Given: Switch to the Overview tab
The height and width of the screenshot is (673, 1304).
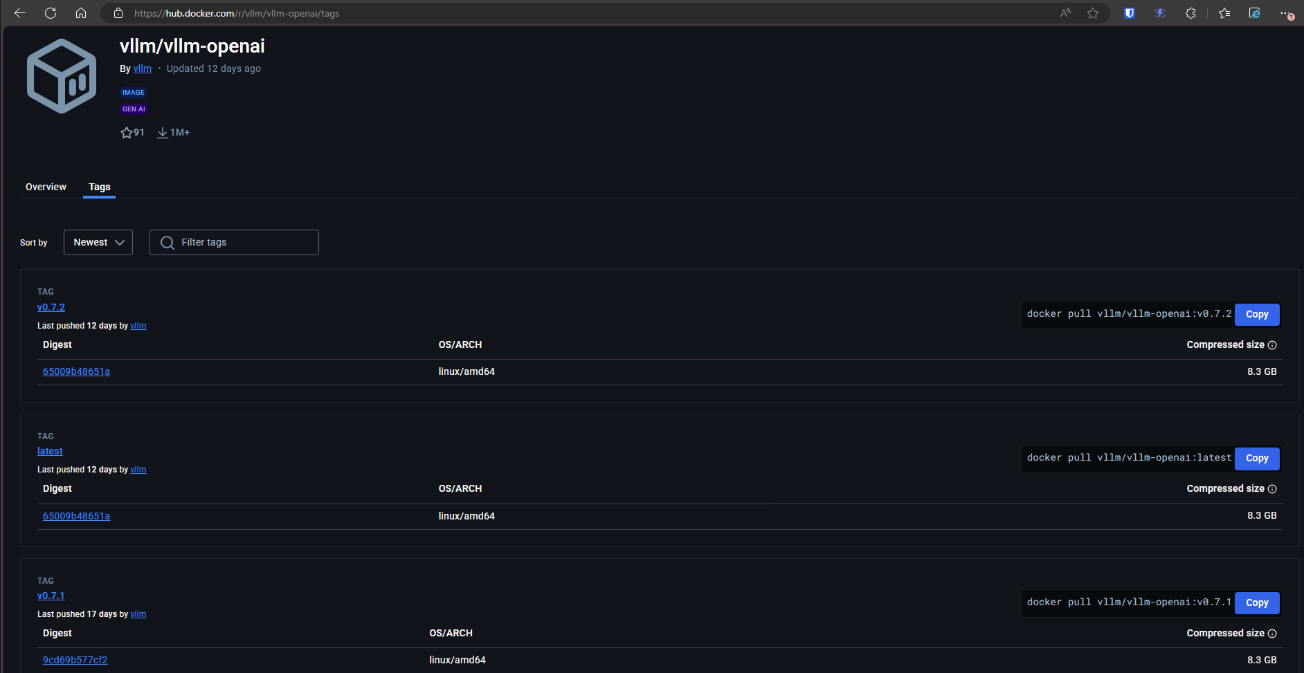Looking at the screenshot, I should point(46,187).
